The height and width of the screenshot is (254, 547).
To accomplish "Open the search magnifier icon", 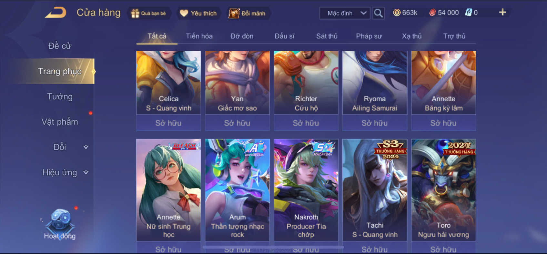I will click(x=378, y=13).
